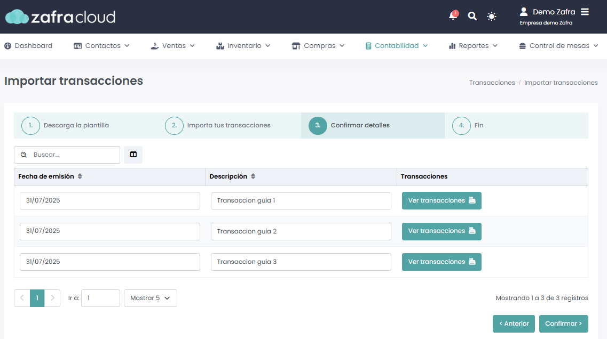
Task: Edit the Transaccion guia 1 description field
Action: [x=301, y=200]
